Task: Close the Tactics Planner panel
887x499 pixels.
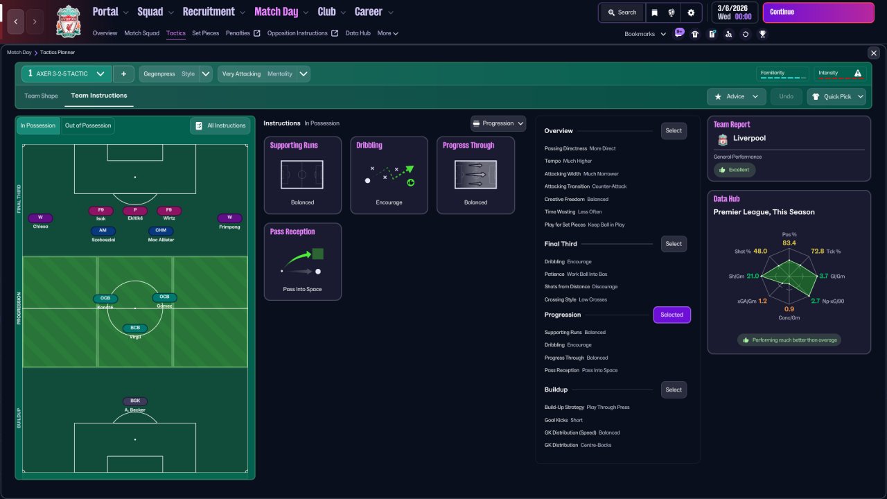Action: (x=874, y=53)
